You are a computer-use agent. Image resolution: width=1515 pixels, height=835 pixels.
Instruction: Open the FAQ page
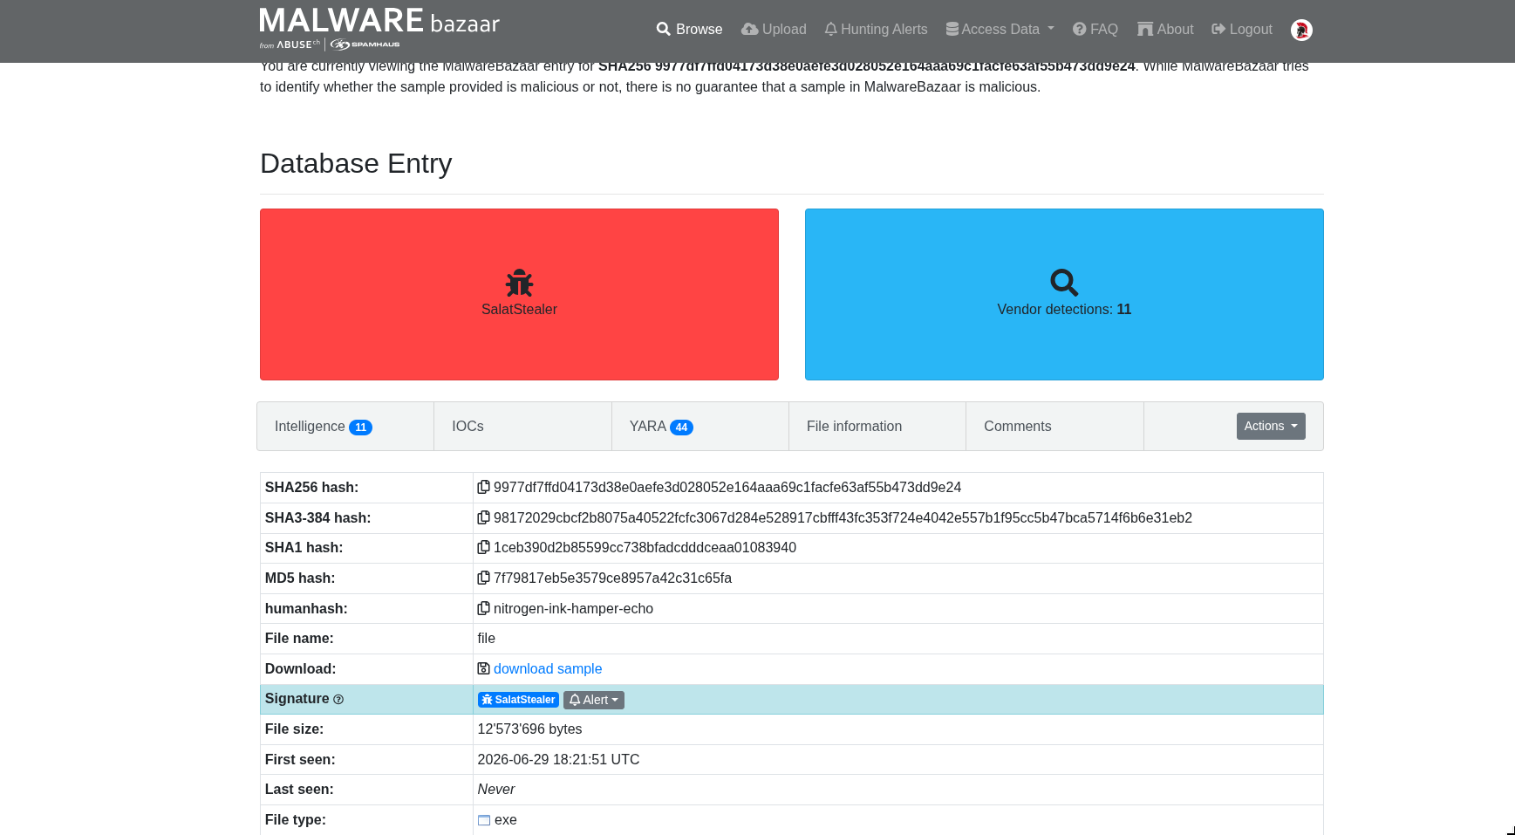pyautogui.click(x=1095, y=29)
